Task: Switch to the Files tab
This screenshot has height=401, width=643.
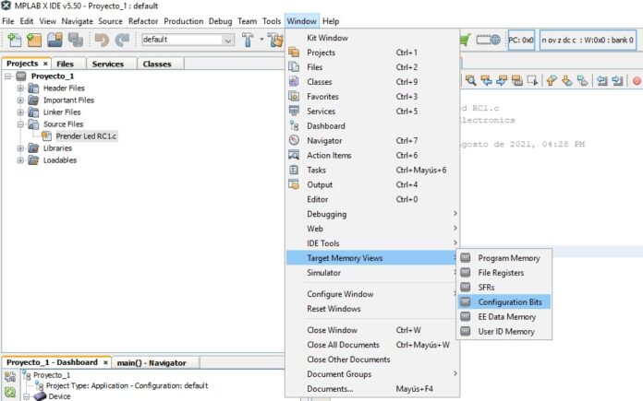Action: [x=65, y=64]
